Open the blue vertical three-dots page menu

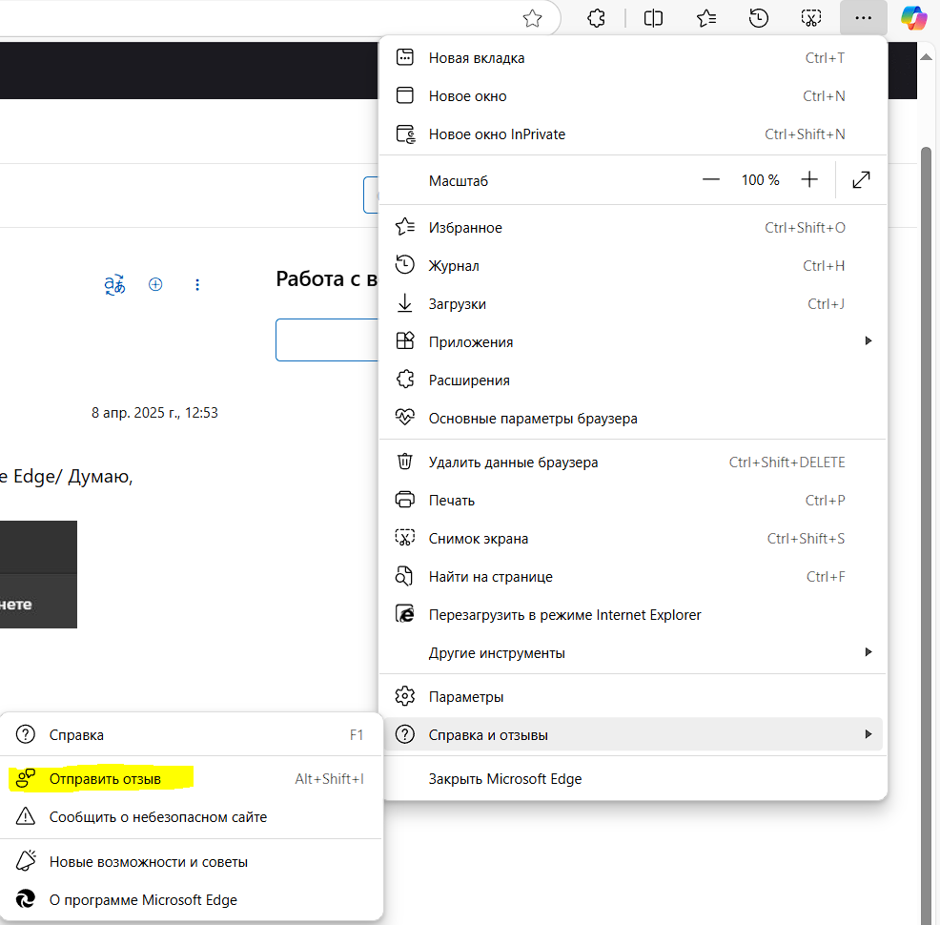pyautogui.click(x=197, y=285)
